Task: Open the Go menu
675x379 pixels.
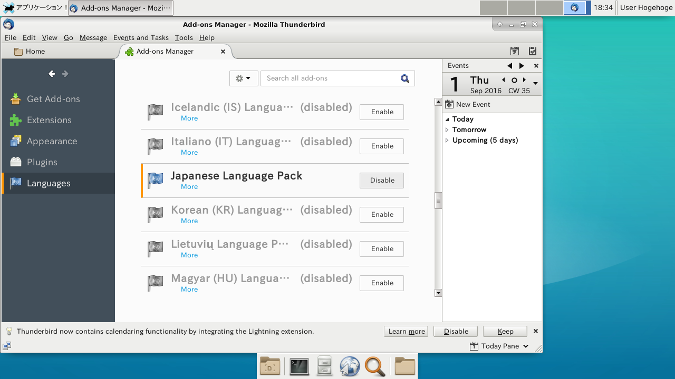Action: pyautogui.click(x=69, y=37)
